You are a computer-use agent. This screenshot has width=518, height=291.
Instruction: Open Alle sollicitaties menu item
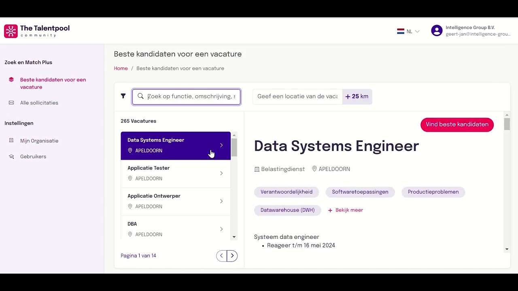click(x=39, y=103)
